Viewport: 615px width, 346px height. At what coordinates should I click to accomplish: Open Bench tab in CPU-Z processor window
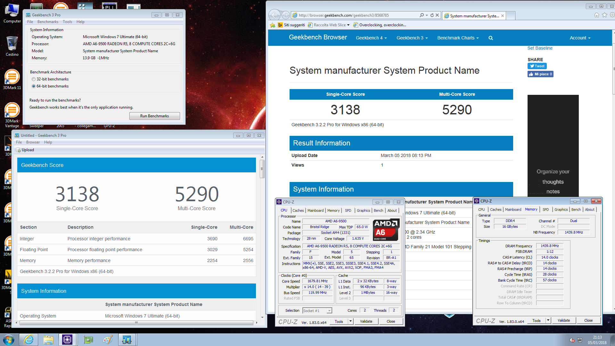378,210
